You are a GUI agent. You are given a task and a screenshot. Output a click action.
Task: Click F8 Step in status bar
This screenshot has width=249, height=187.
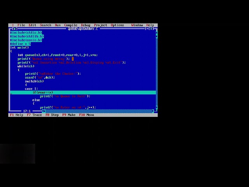(x=52, y=115)
